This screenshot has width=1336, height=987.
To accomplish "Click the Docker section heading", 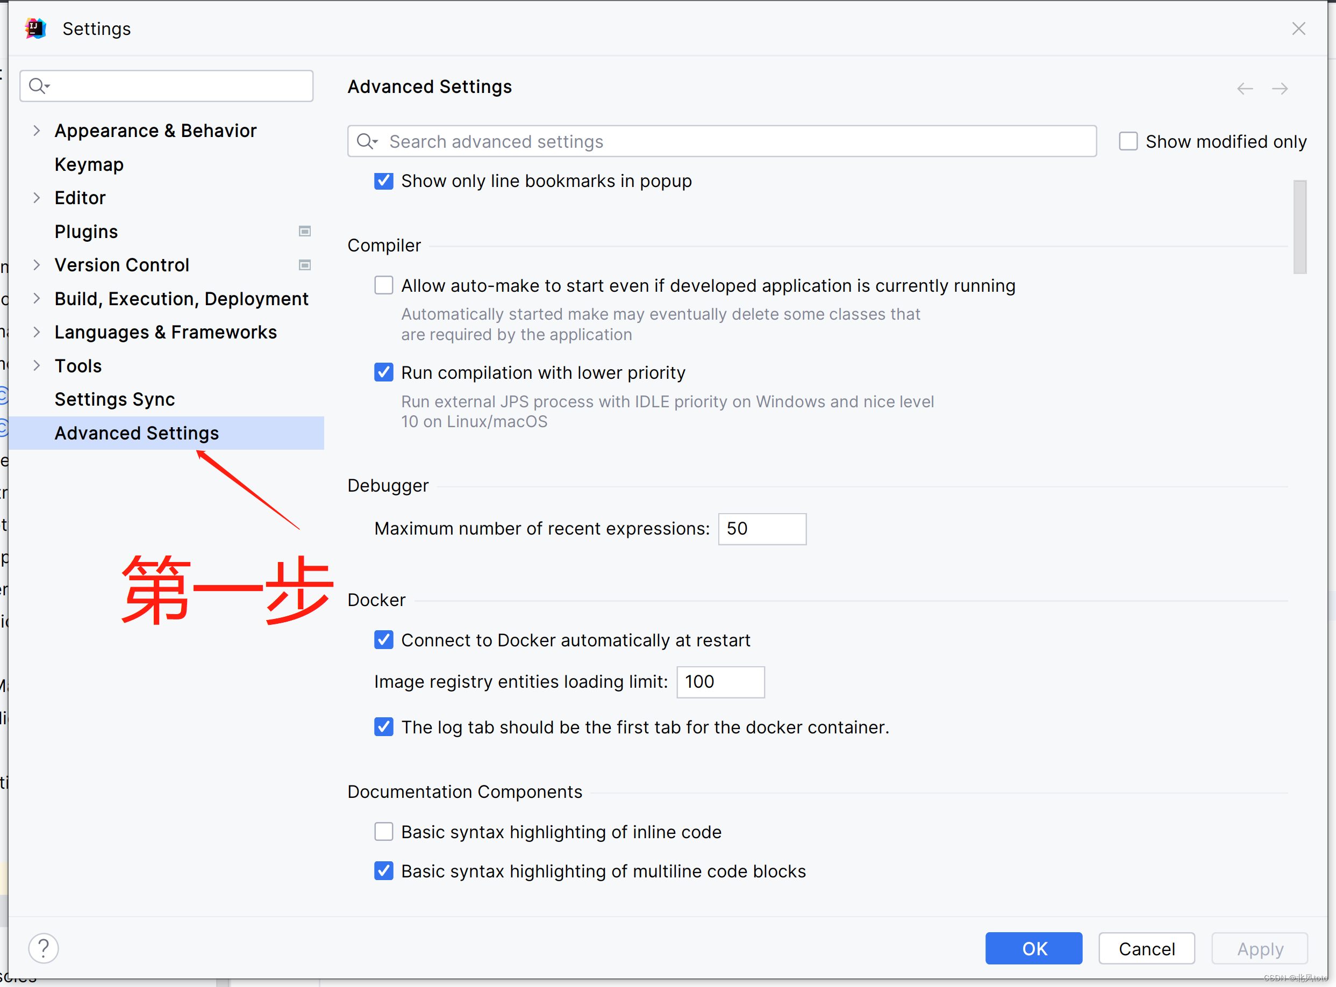I will coord(376,600).
